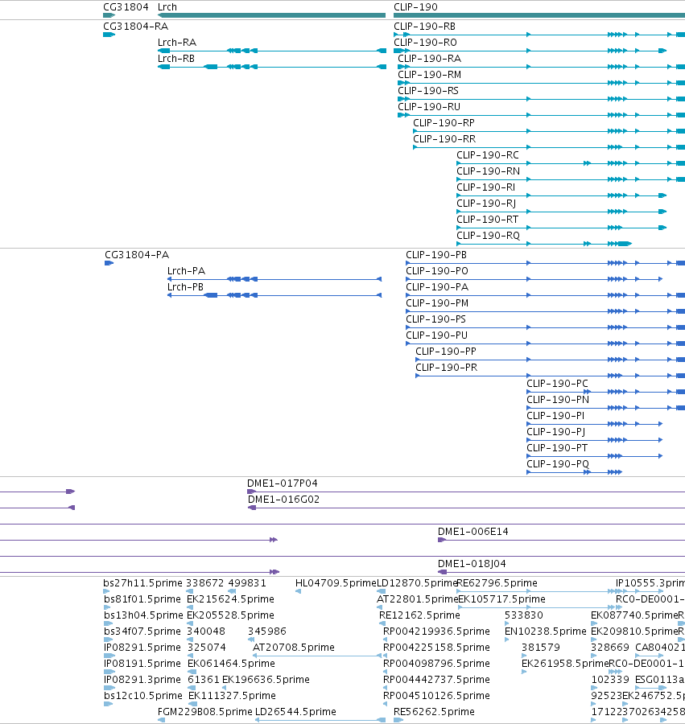Select transcript CLIP-190-RR

tap(444, 139)
